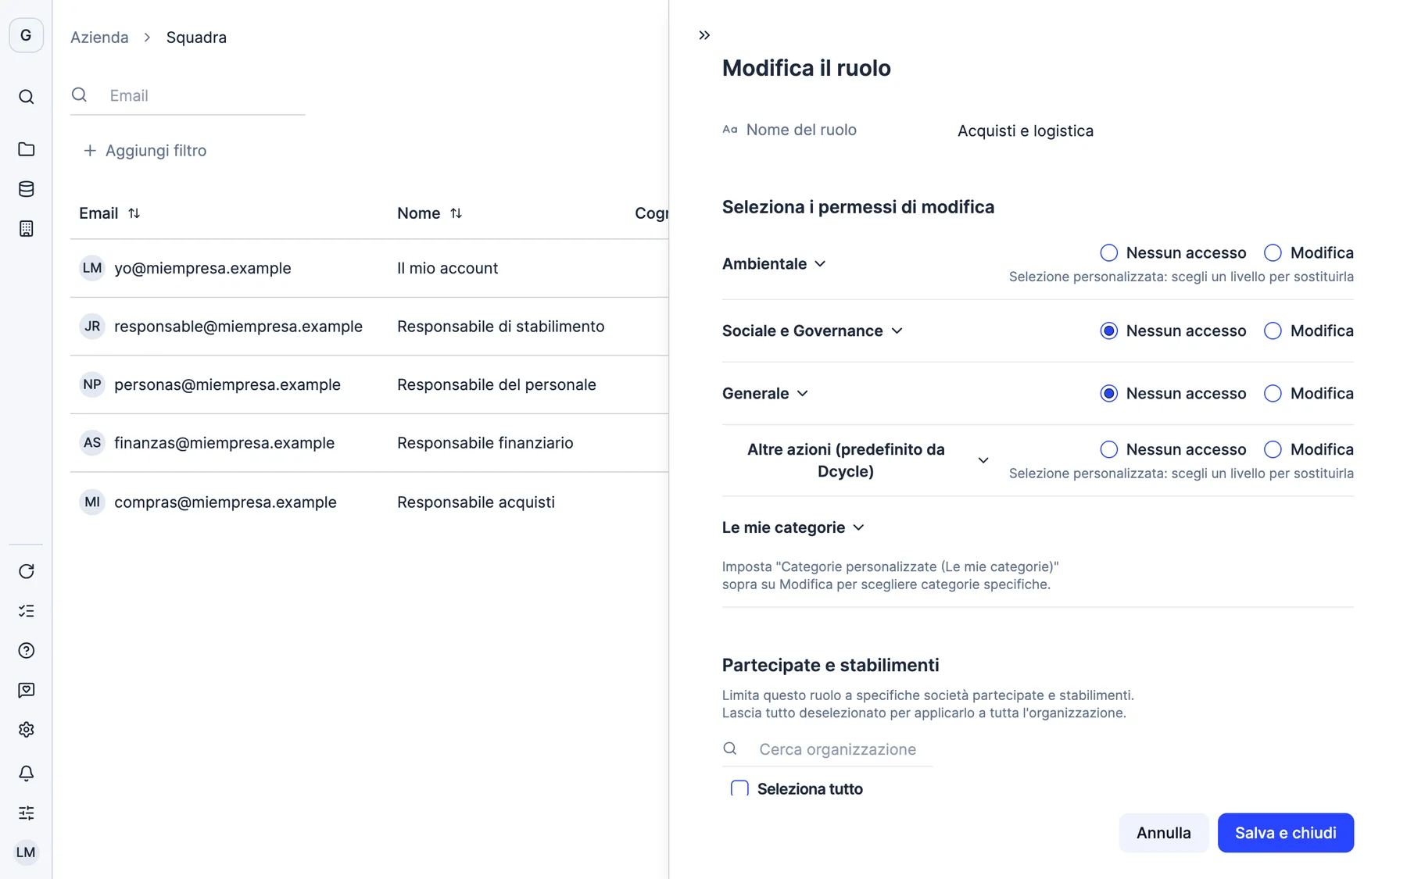Click Aggiungi filtro
The image size is (1407, 879).
coord(145,151)
